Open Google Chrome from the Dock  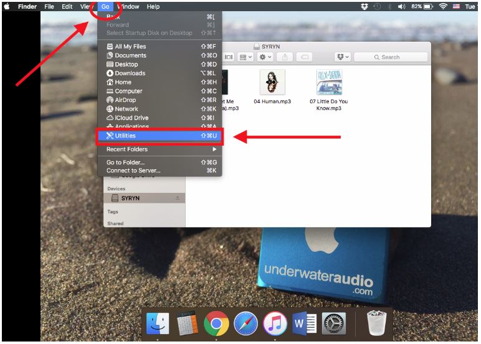216,323
